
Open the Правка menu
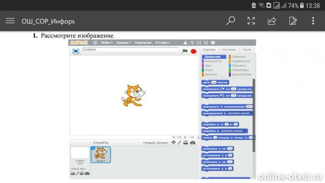123,43
